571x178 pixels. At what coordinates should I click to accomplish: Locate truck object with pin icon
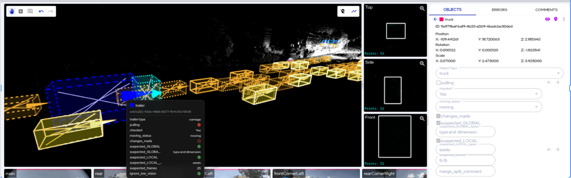pos(555,19)
